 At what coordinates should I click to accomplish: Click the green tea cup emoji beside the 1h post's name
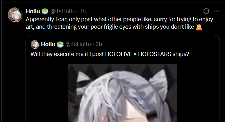[x=45, y=11]
